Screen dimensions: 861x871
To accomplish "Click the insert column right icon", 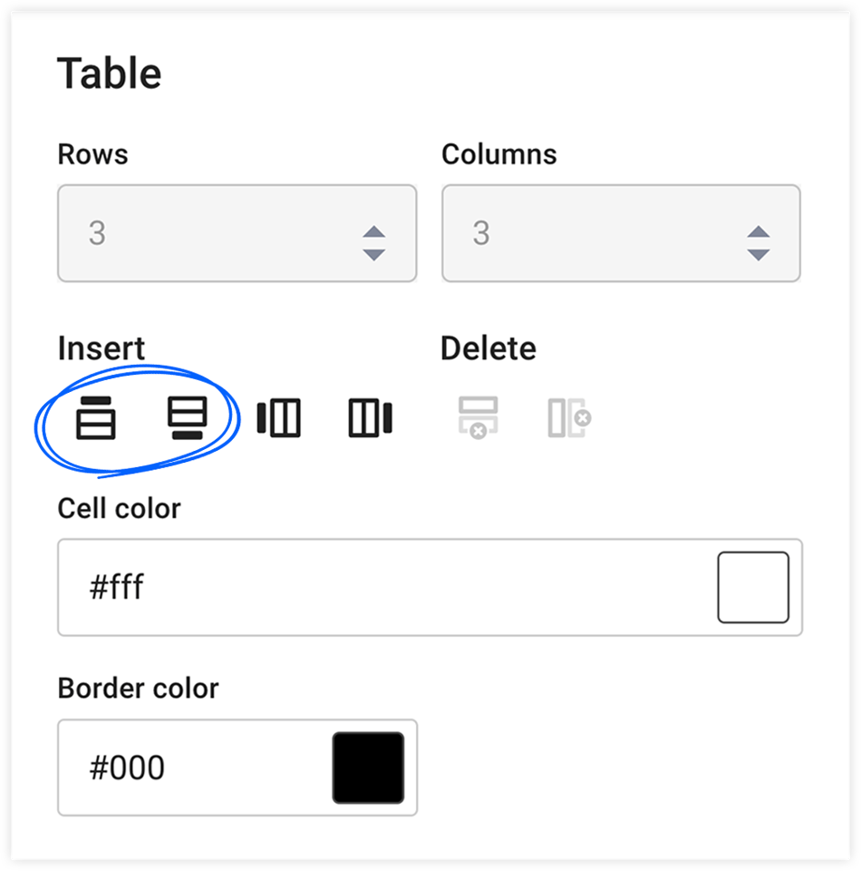I will click(x=367, y=418).
